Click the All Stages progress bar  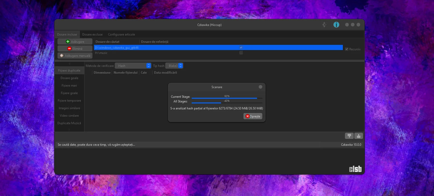(227, 103)
